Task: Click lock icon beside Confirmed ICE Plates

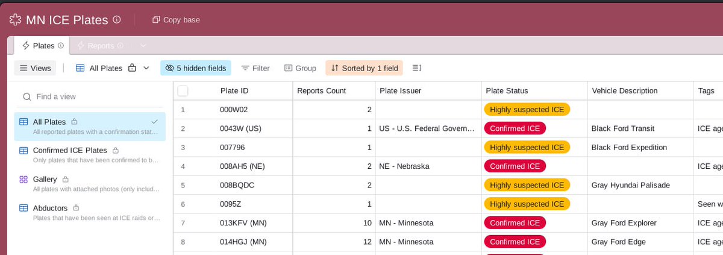Action: coord(115,150)
